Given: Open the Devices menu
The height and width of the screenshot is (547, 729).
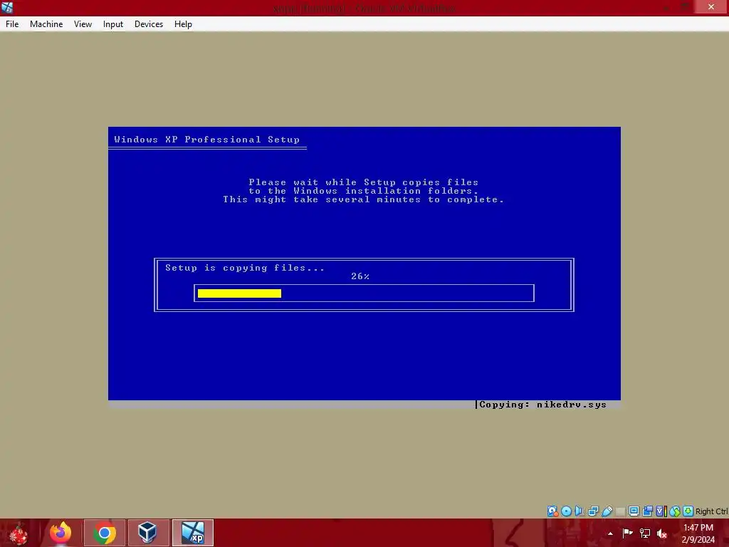Looking at the screenshot, I should point(149,24).
